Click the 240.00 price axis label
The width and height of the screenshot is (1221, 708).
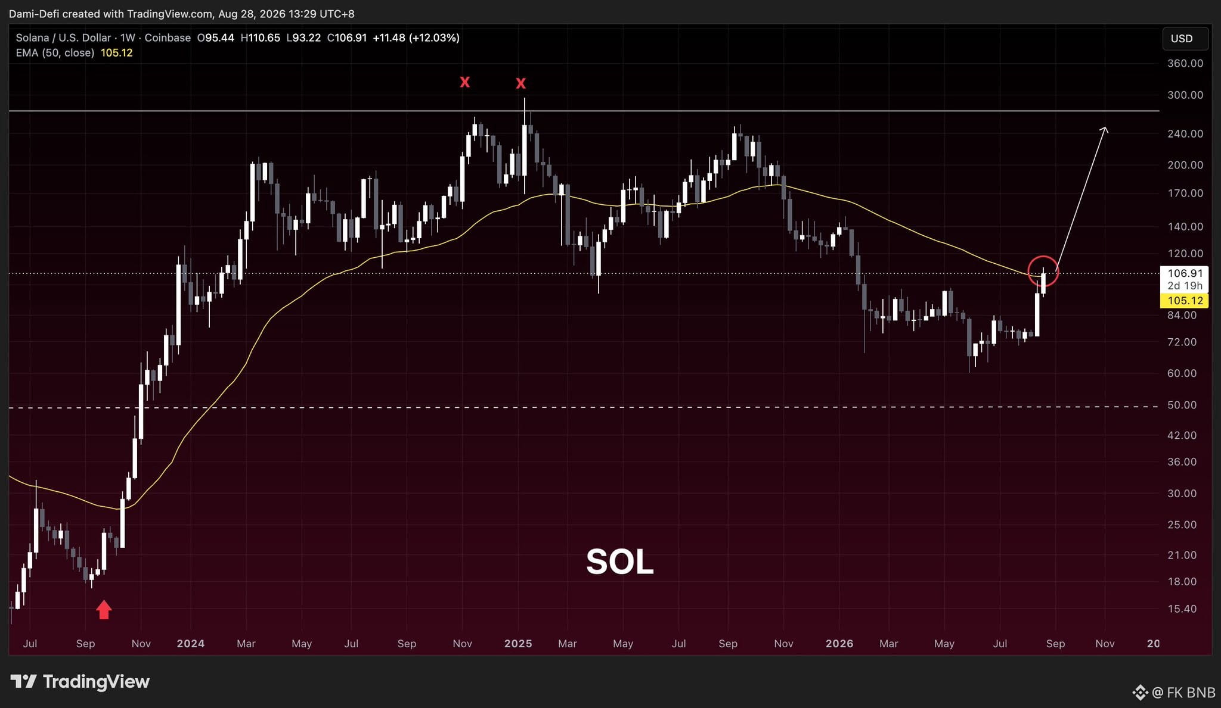[1185, 133]
